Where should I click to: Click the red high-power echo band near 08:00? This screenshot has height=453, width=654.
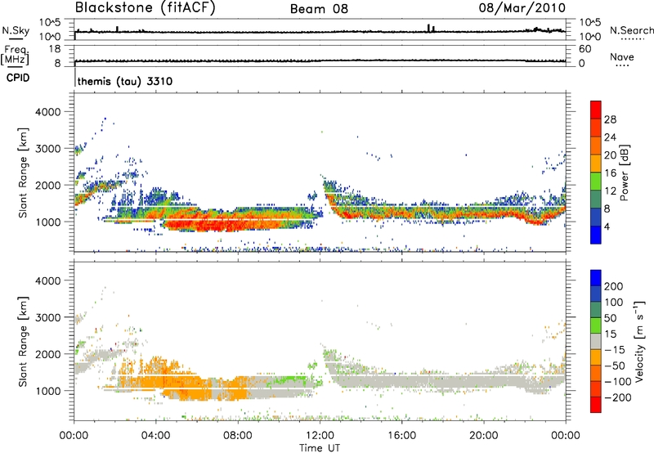coord(227,225)
